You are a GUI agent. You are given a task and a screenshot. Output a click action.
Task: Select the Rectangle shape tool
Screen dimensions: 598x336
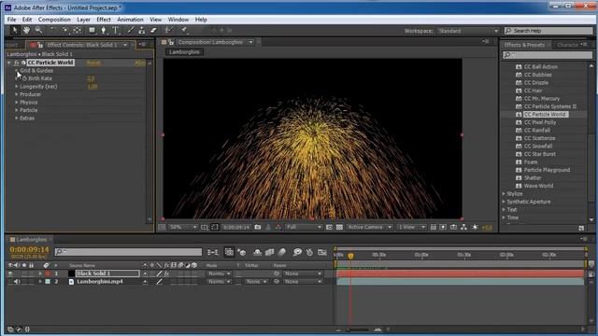pyautogui.click(x=92, y=30)
